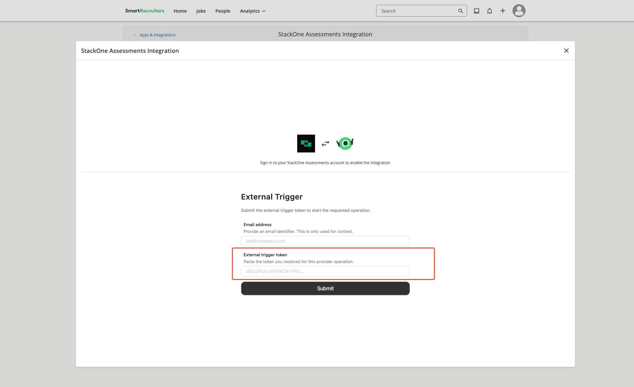Click the bidirectional sync arrows icon
This screenshot has height=387, width=634.
tap(325, 143)
